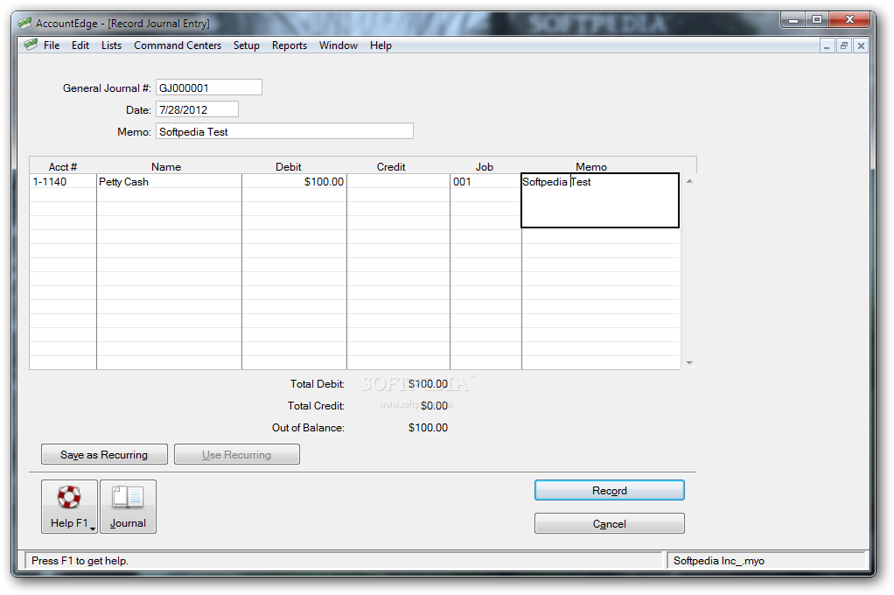
Task: Click the Debit column header
Action: pyautogui.click(x=289, y=166)
